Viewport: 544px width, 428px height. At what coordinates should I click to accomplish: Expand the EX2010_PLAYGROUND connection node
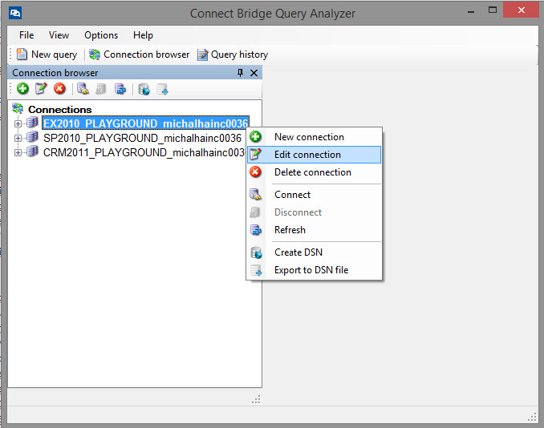[x=18, y=123]
